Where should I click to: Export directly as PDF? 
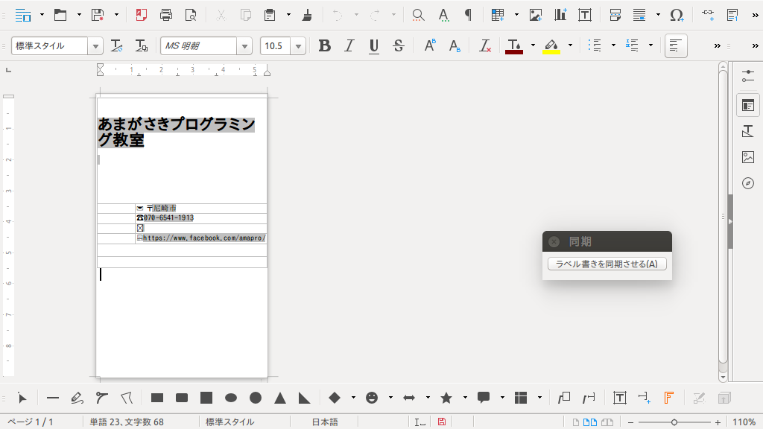[x=141, y=15]
